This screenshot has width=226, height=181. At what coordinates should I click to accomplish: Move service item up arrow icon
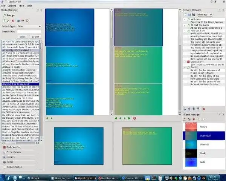click(x=189, y=109)
